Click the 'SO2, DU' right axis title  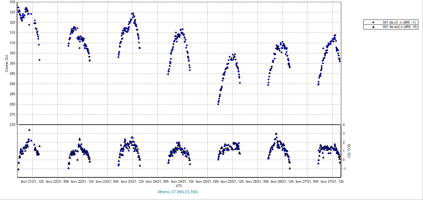(349, 151)
